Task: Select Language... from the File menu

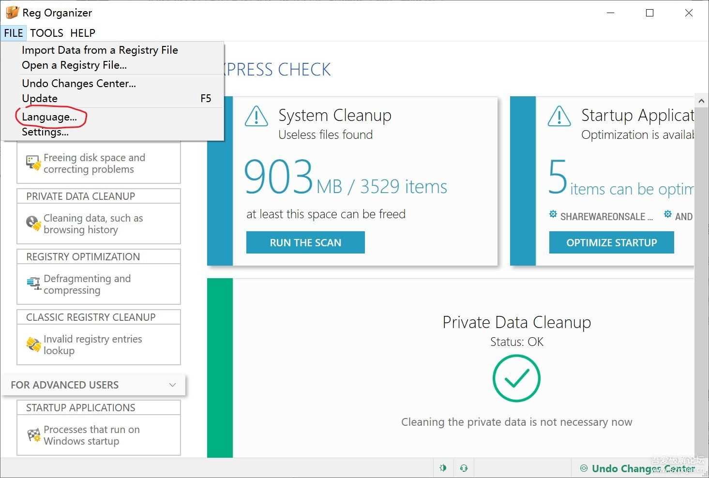Action: (x=49, y=117)
